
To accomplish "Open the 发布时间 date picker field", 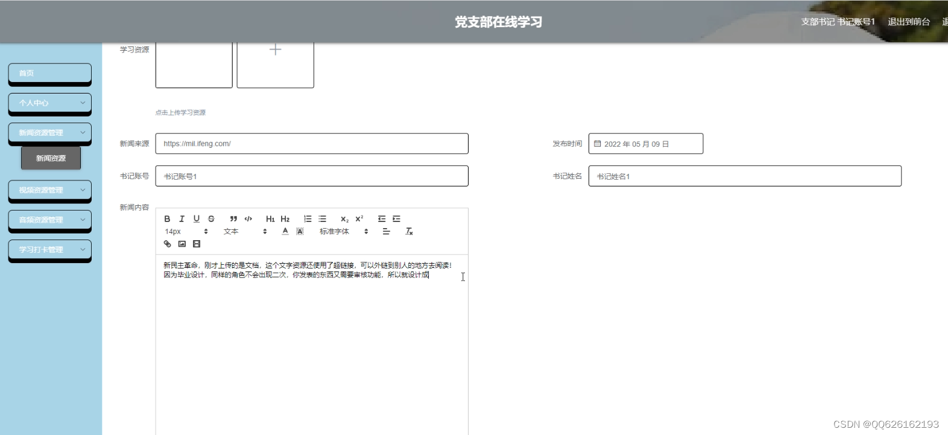I will 646,144.
